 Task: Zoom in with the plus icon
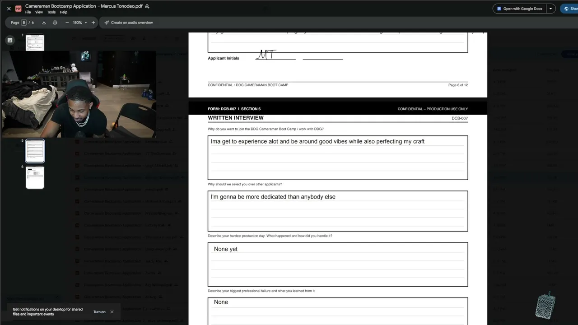[93, 23]
